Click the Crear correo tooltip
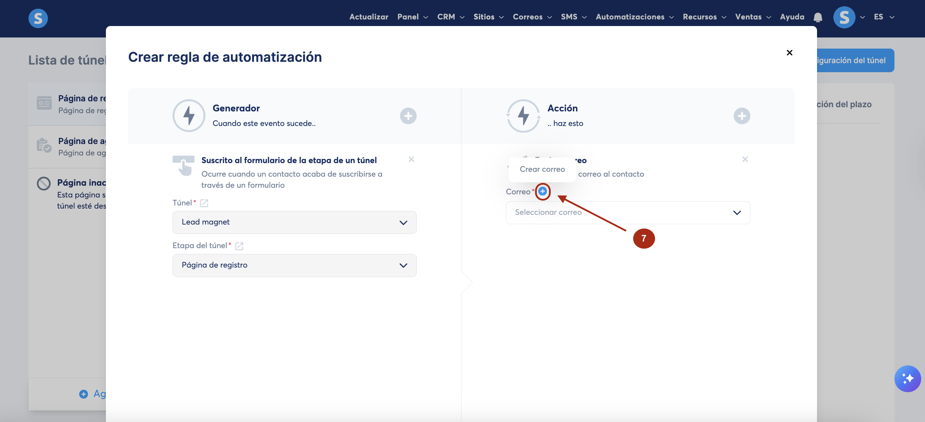Image resolution: width=925 pixels, height=422 pixels. point(542,169)
